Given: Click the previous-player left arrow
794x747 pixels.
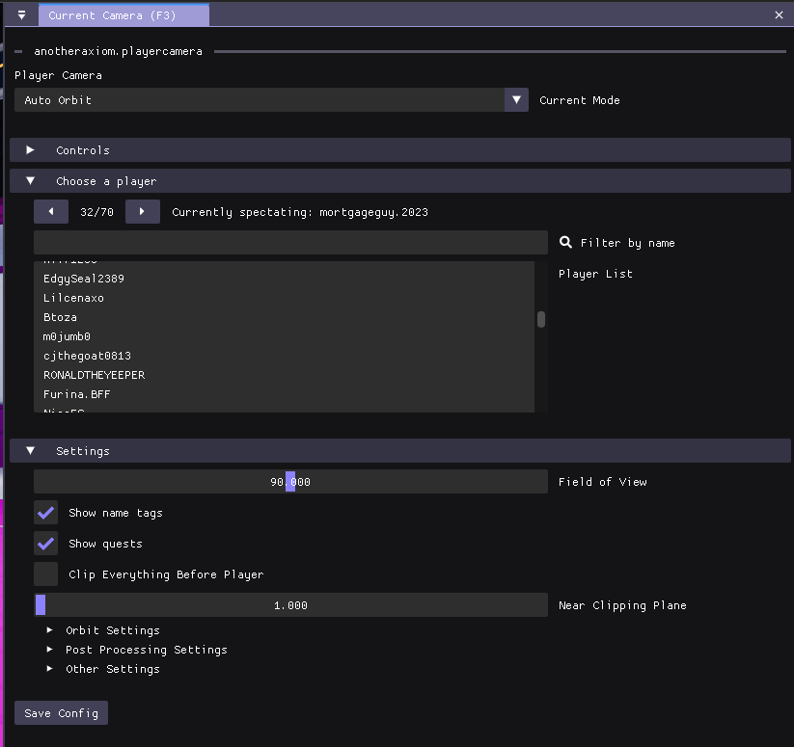Looking at the screenshot, I should coord(50,210).
